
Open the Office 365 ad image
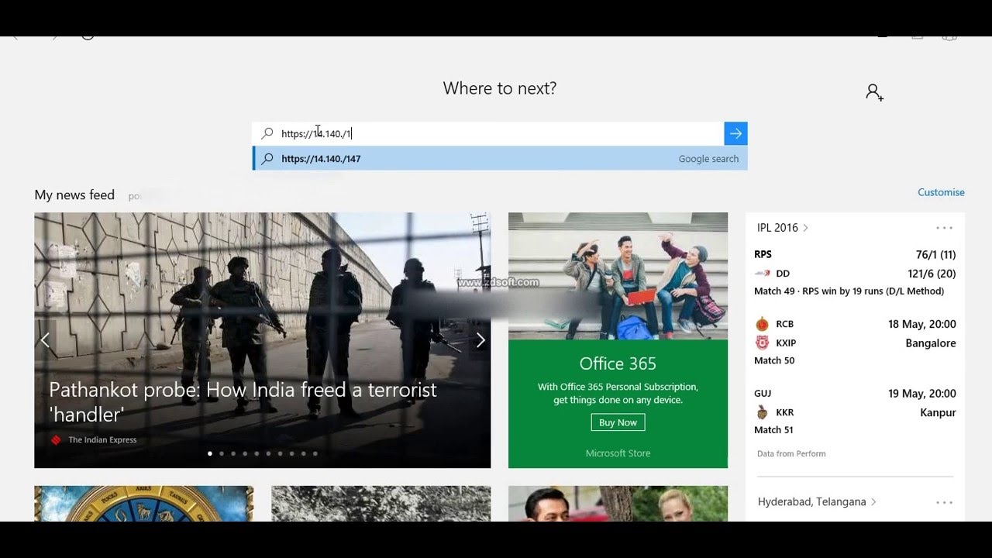618,276
